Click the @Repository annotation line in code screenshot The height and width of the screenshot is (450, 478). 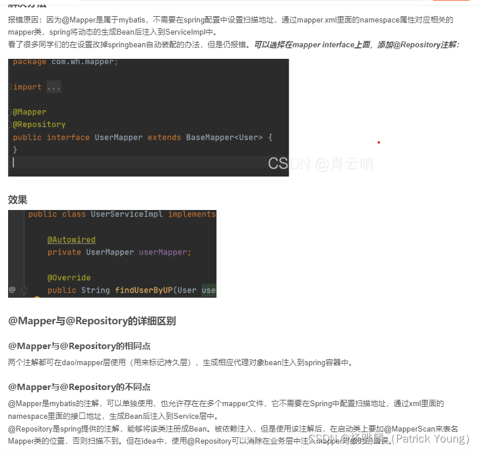tap(39, 124)
